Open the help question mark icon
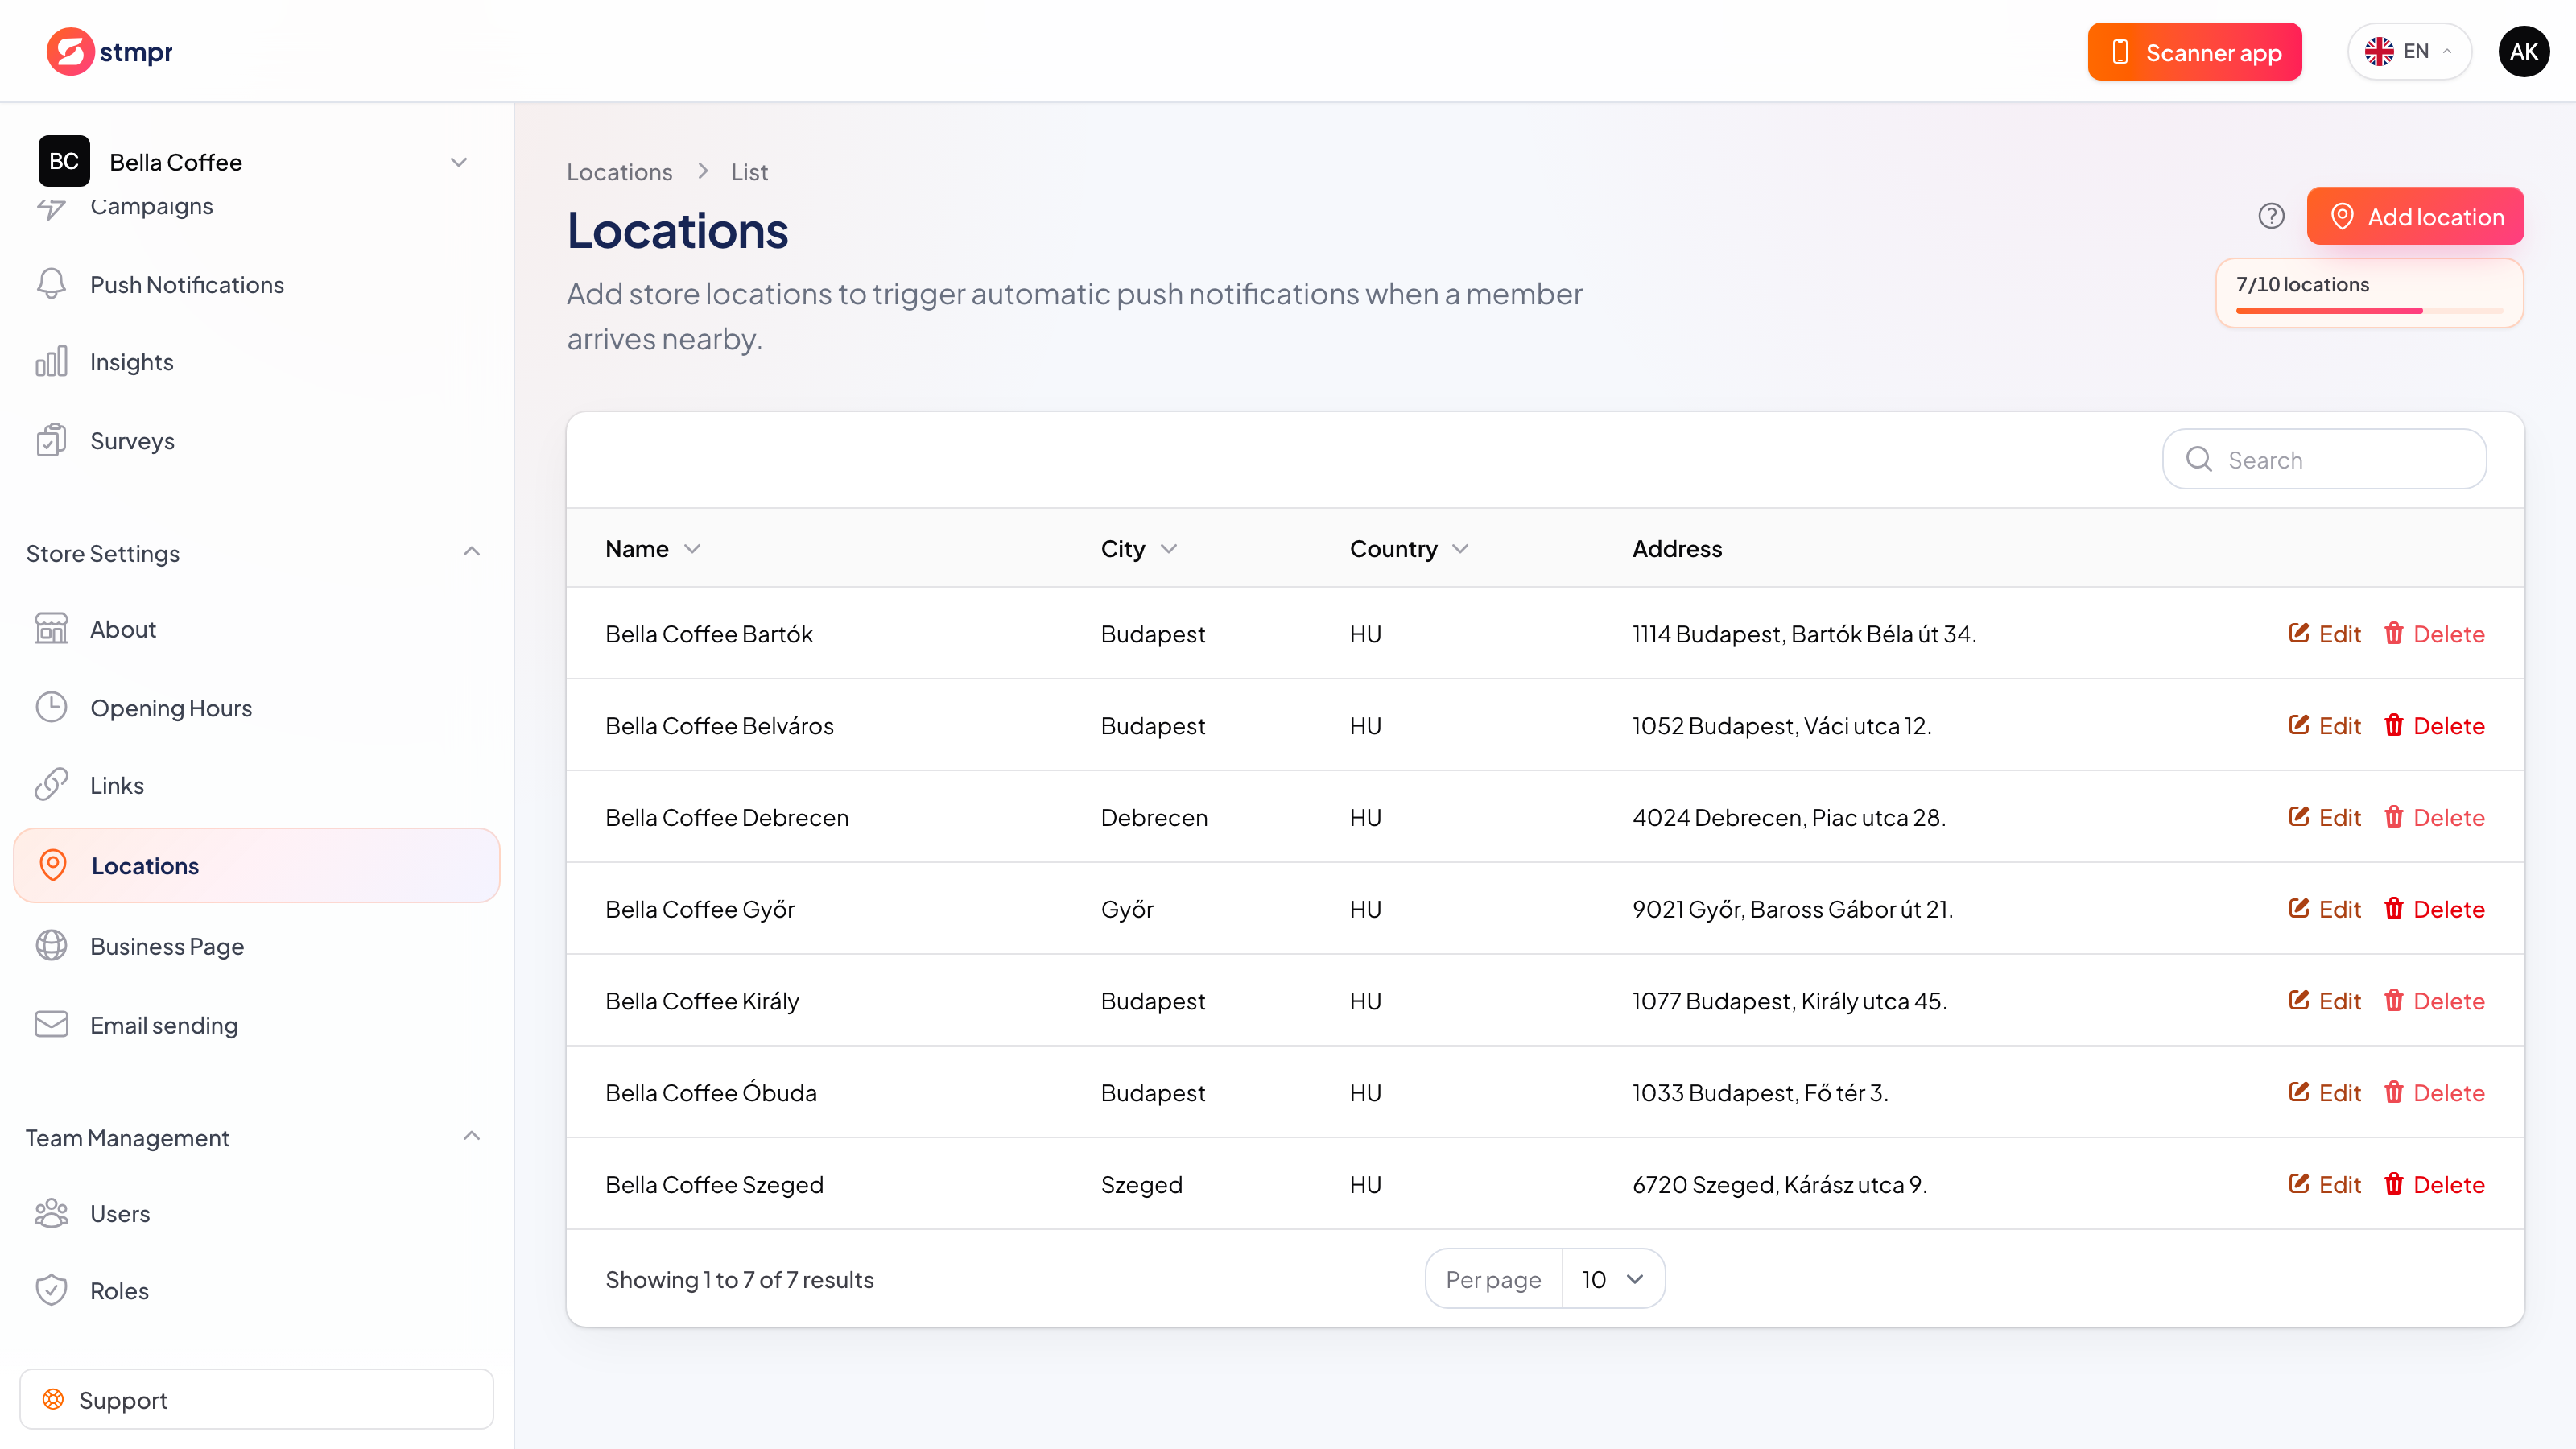 point(2271,216)
